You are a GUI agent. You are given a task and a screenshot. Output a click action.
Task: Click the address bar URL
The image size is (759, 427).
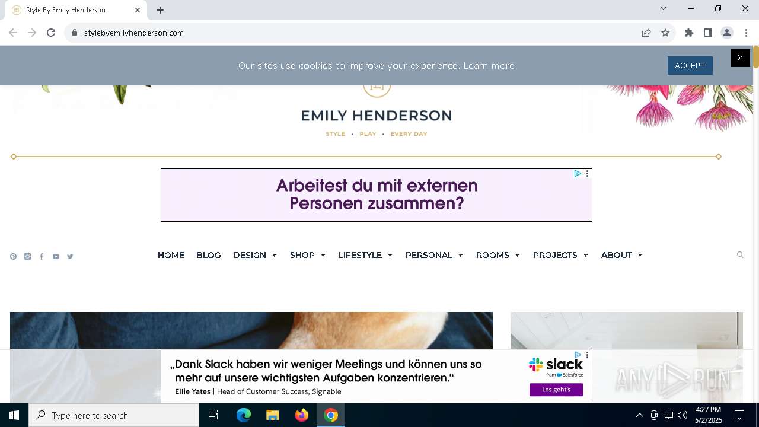coord(134,33)
